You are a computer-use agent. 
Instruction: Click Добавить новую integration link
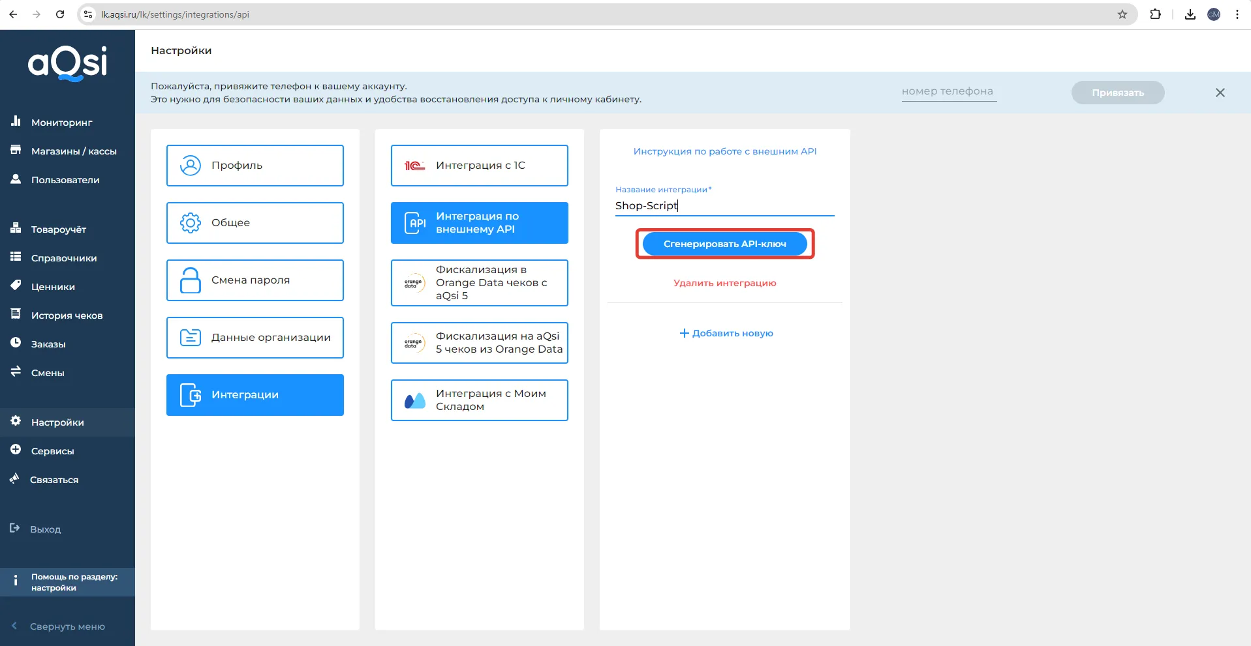click(726, 333)
